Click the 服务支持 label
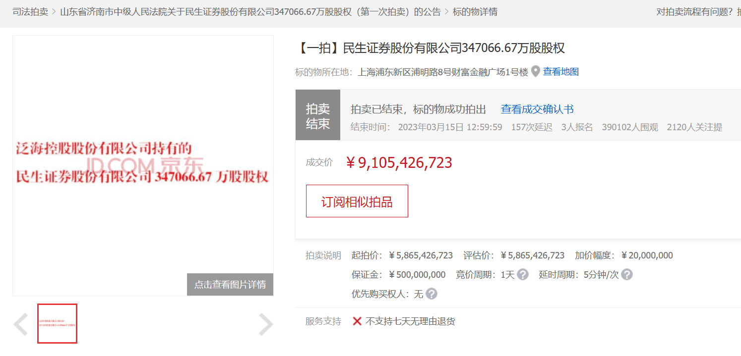 323,321
